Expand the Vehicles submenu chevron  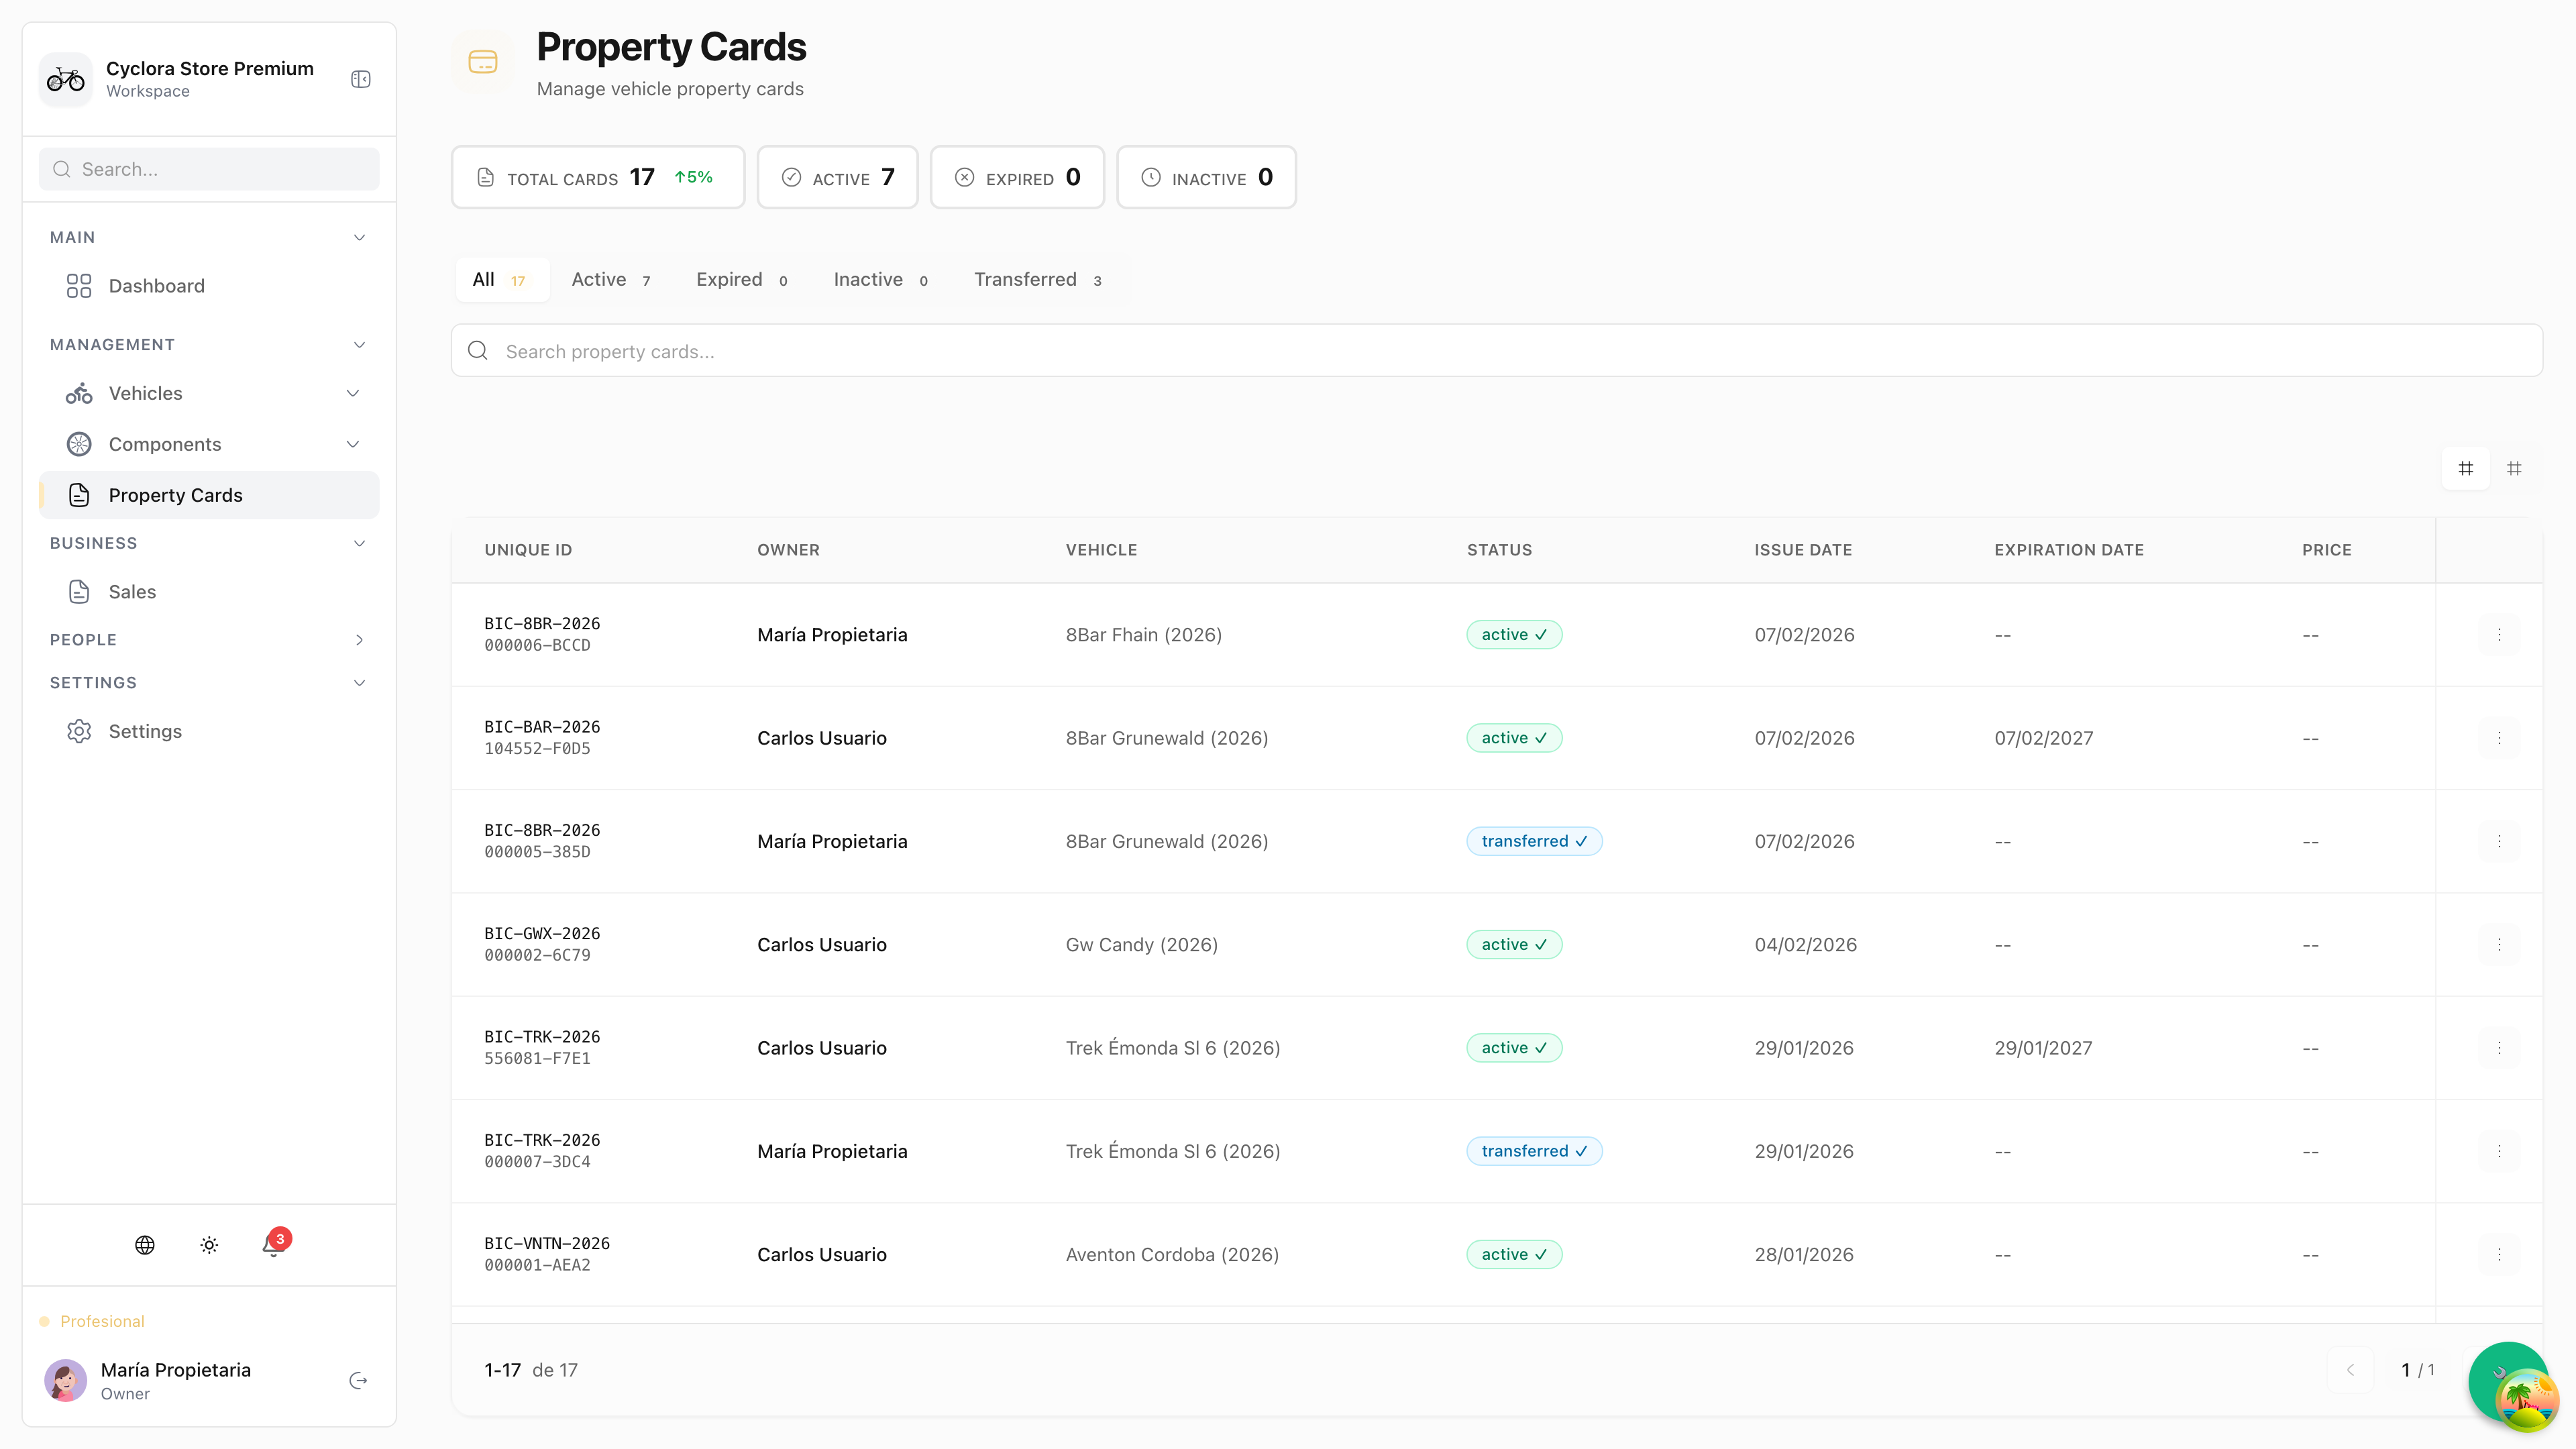353,393
